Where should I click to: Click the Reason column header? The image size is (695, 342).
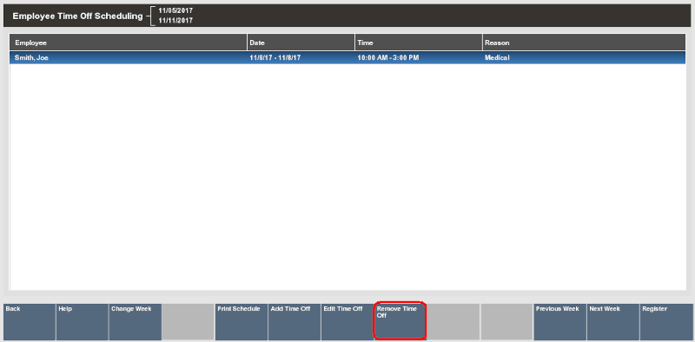pos(584,43)
